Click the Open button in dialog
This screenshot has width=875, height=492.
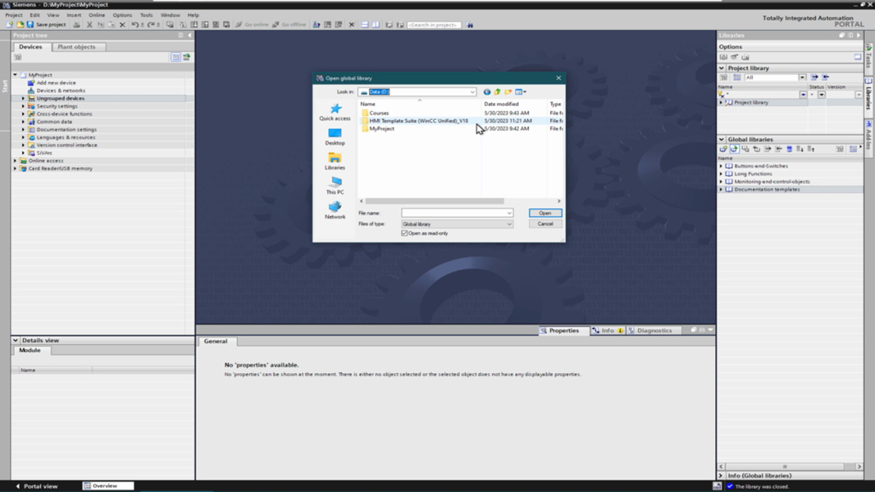coord(545,213)
